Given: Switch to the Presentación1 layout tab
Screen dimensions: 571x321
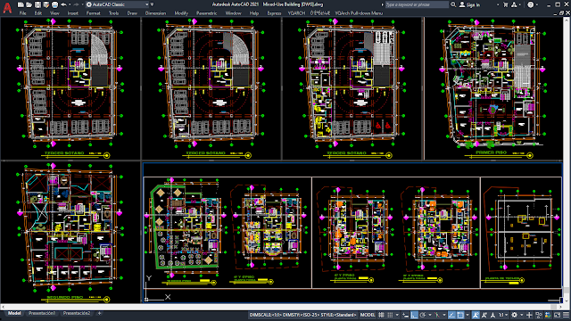Looking at the screenshot, I should (42, 313).
